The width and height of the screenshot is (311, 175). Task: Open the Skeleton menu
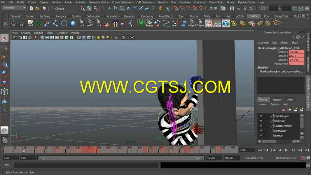[162, 2]
